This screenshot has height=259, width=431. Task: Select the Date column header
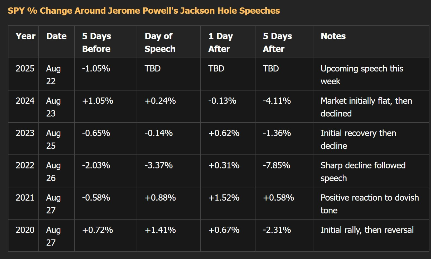click(56, 36)
